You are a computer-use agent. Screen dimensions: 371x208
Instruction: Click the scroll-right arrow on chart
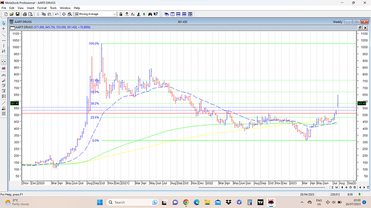(x=364, y=187)
